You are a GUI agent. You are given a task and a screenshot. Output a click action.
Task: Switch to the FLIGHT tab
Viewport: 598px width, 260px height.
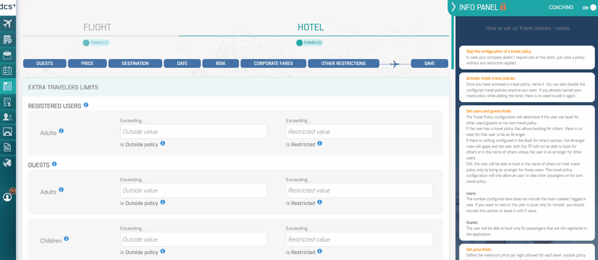click(97, 27)
